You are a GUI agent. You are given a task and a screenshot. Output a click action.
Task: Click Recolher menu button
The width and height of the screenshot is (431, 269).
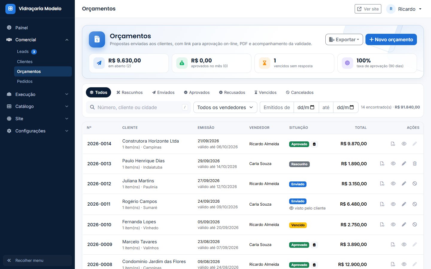(37, 260)
